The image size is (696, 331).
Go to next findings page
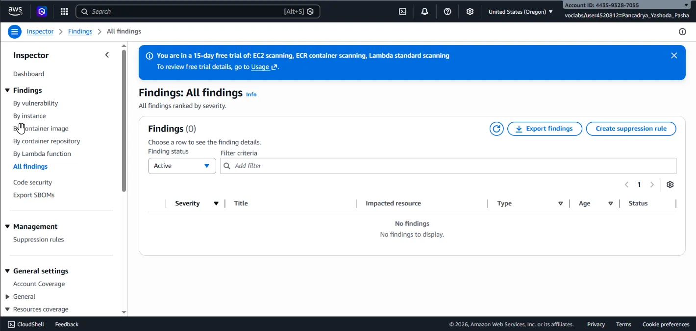point(652,184)
